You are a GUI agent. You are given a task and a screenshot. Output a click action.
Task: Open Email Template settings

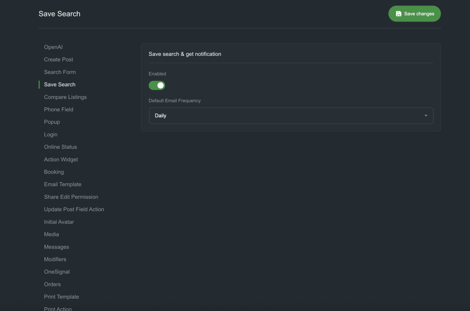tap(62, 185)
